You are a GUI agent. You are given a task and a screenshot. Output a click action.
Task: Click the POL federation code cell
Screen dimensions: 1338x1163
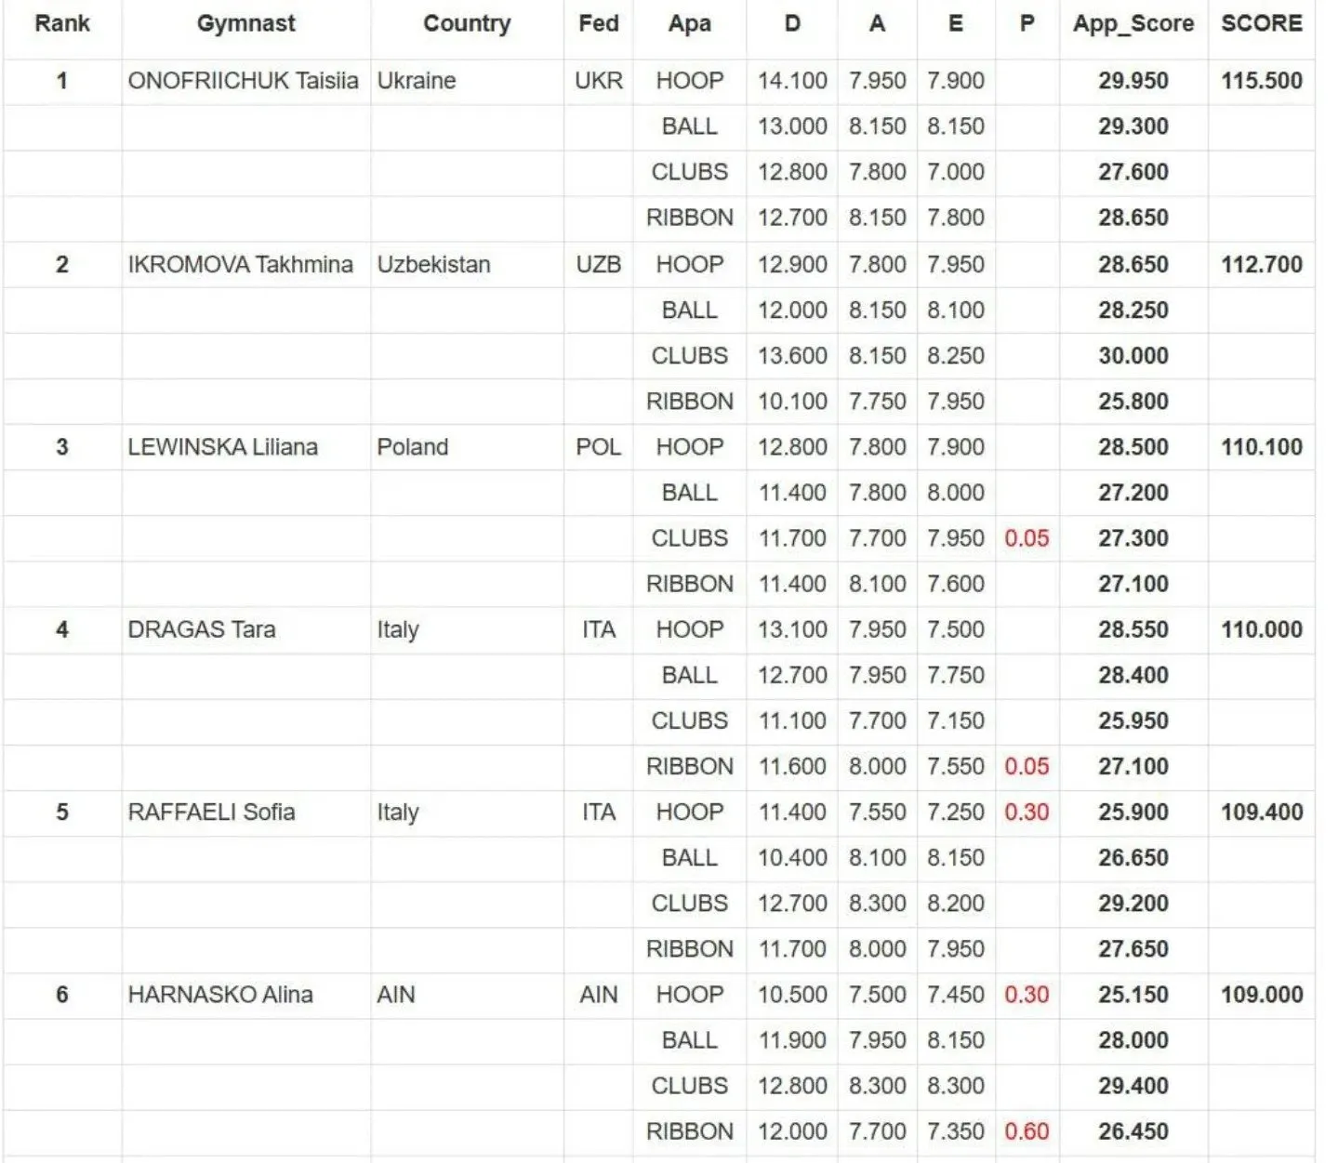[x=598, y=447]
